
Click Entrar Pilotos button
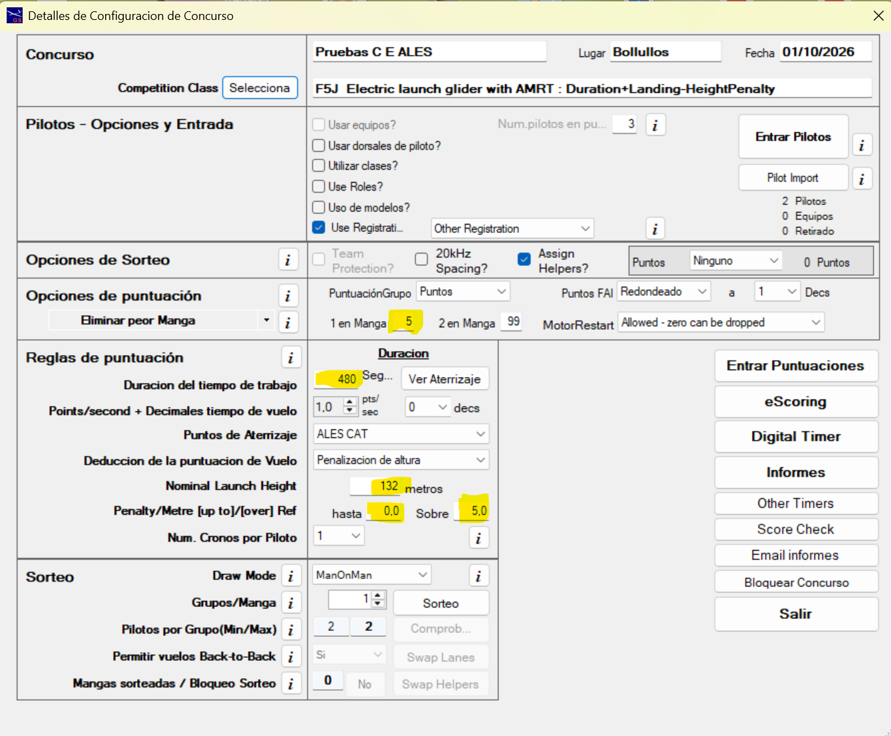click(793, 137)
